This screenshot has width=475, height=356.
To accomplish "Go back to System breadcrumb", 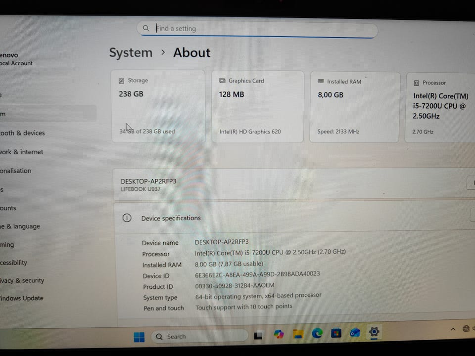I will coord(131,53).
